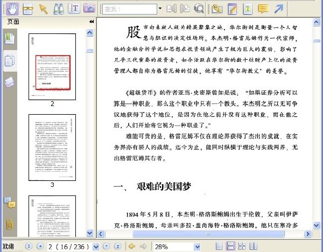Screen dimensions: 323x252
Task: Open the zoom level dropdown
Action: (198, 247)
